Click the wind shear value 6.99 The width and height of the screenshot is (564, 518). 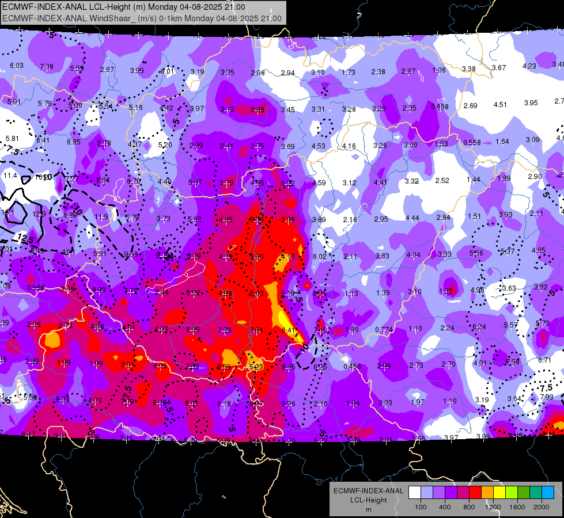point(193,330)
